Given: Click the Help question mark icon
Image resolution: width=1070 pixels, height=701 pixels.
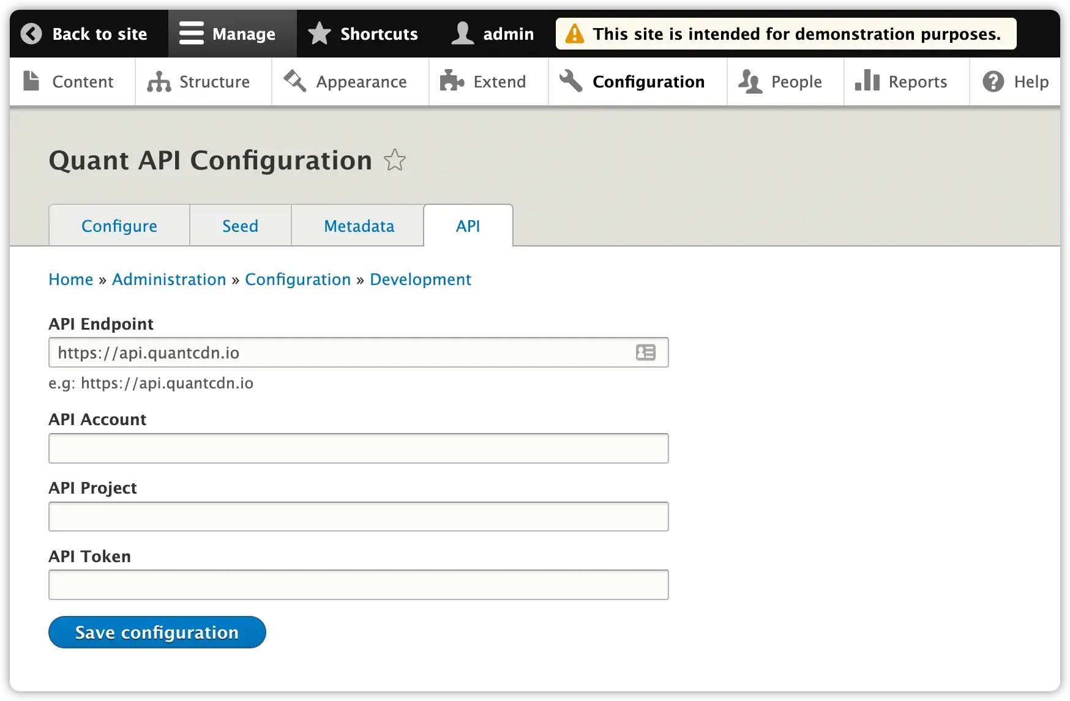Looking at the screenshot, I should point(993,81).
